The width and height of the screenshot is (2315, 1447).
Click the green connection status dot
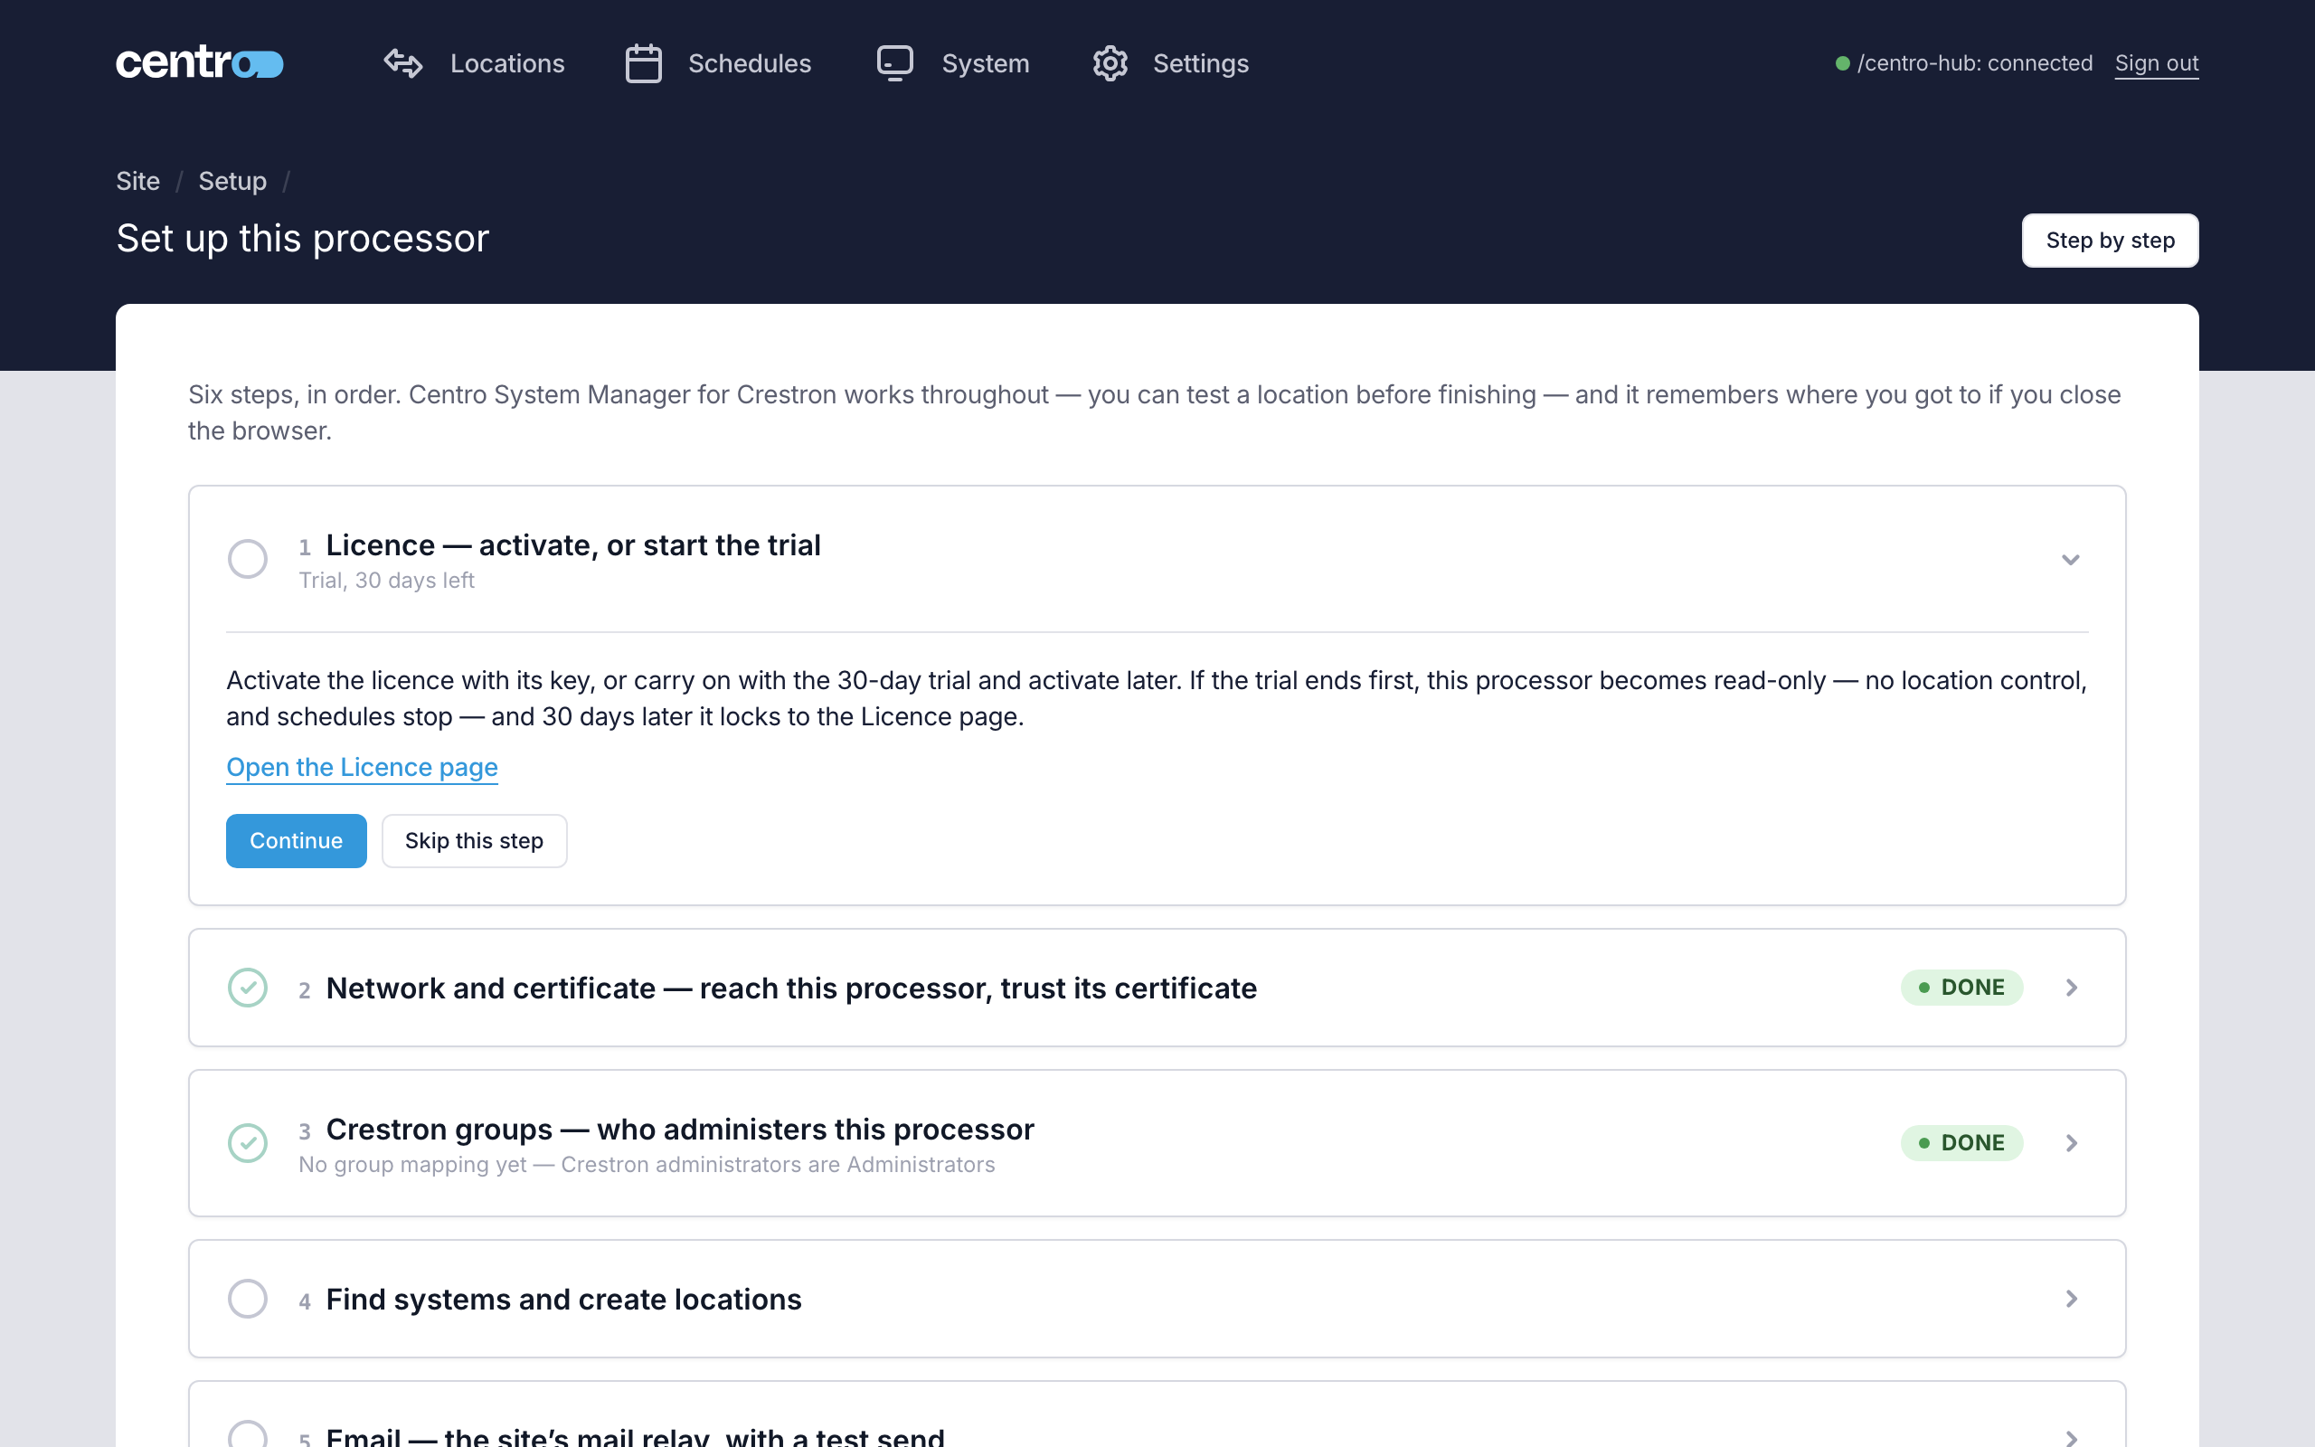[x=1841, y=63]
